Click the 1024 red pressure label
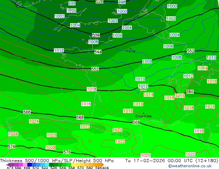This screenshot has height=169, width=219. point(34,121)
